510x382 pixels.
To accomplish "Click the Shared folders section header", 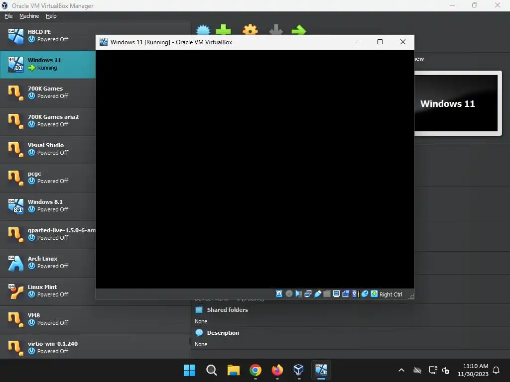I will pos(227,310).
